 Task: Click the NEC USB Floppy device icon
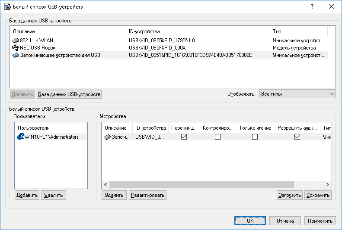16,48
